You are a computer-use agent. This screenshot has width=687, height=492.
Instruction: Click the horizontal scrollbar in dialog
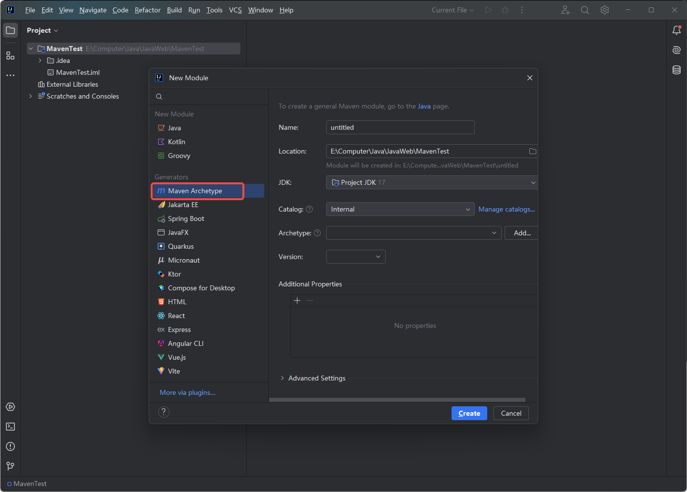coord(397,400)
